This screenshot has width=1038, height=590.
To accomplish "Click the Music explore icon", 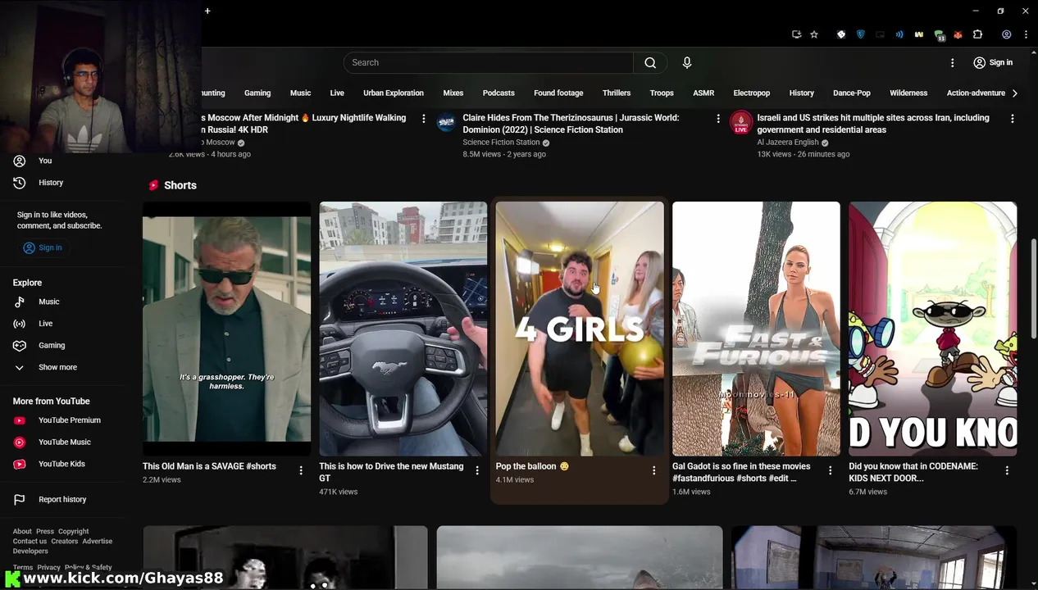I will click(x=20, y=302).
